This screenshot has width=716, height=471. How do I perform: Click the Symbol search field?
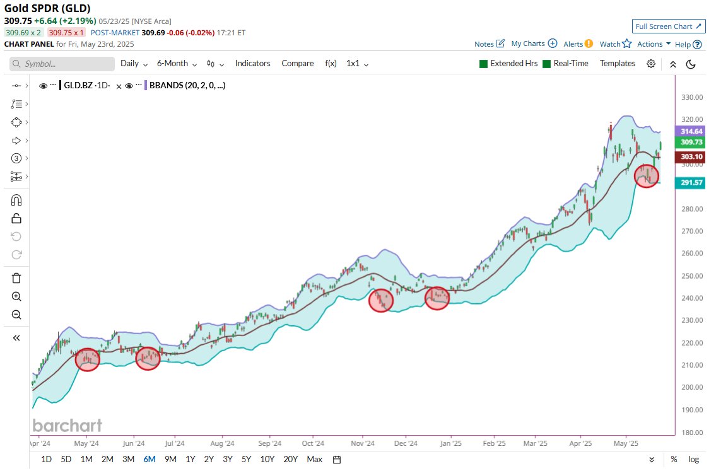pos(62,64)
